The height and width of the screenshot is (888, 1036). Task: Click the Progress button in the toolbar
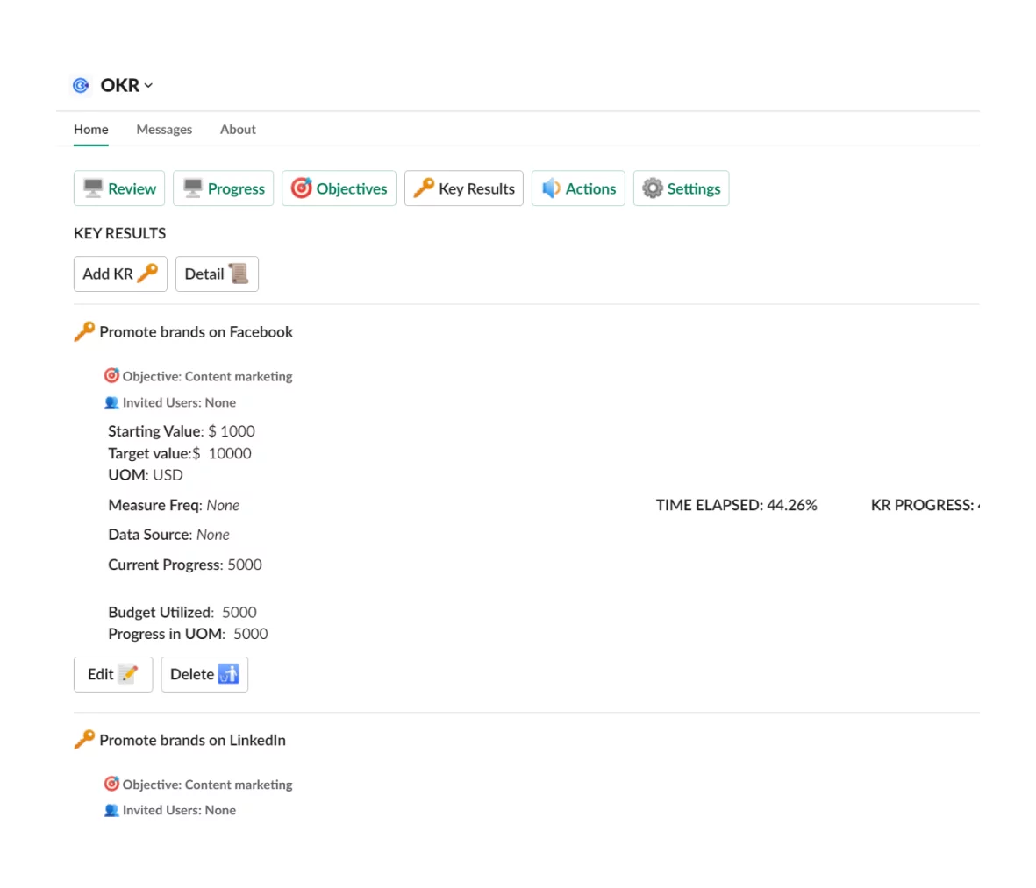coord(223,188)
